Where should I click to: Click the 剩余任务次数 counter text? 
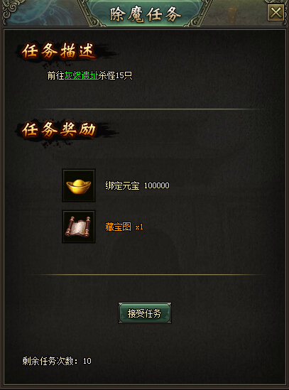(48, 361)
